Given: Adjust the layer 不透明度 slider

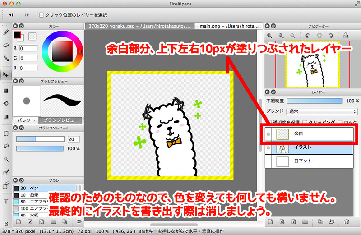Looking at the screenshot, I should (x=315, y=101).
